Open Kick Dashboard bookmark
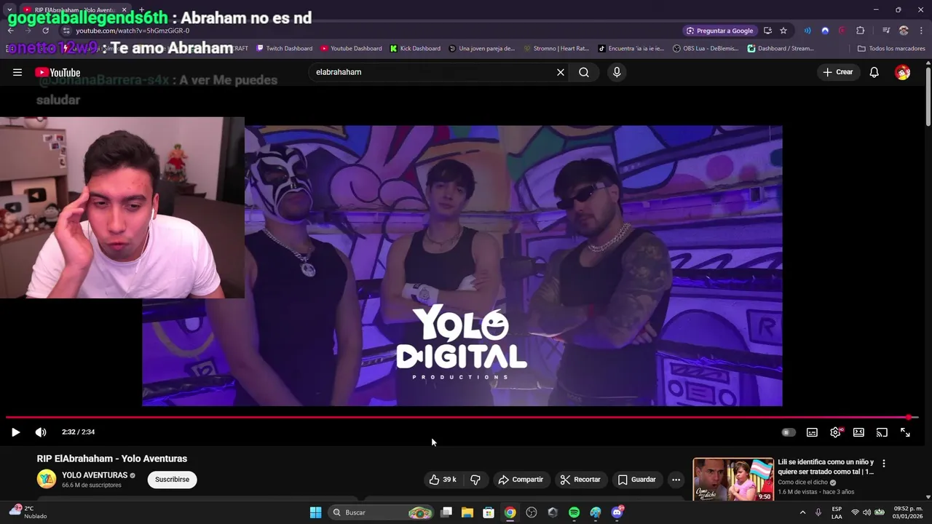The width and height of the screenshot is (932, 524). point(415,49)
